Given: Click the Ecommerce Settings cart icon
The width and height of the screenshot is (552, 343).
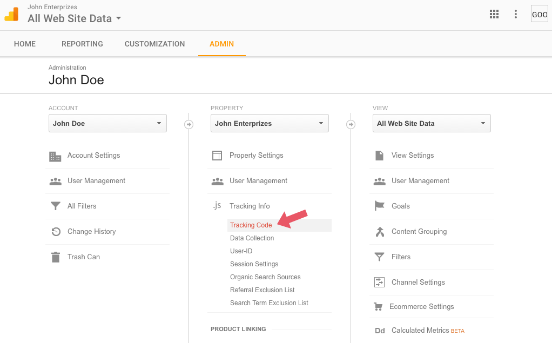Looking at the screenshot, I should point(378,307).
